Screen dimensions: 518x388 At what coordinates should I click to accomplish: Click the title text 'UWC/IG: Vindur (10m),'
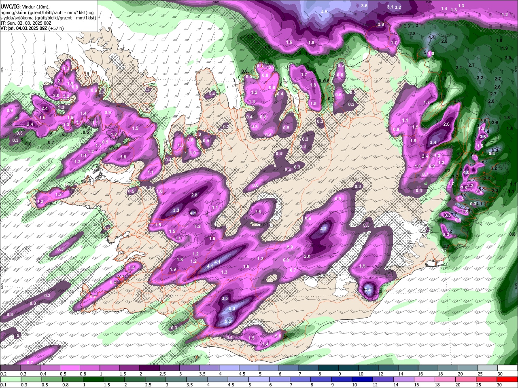(25, 6)
